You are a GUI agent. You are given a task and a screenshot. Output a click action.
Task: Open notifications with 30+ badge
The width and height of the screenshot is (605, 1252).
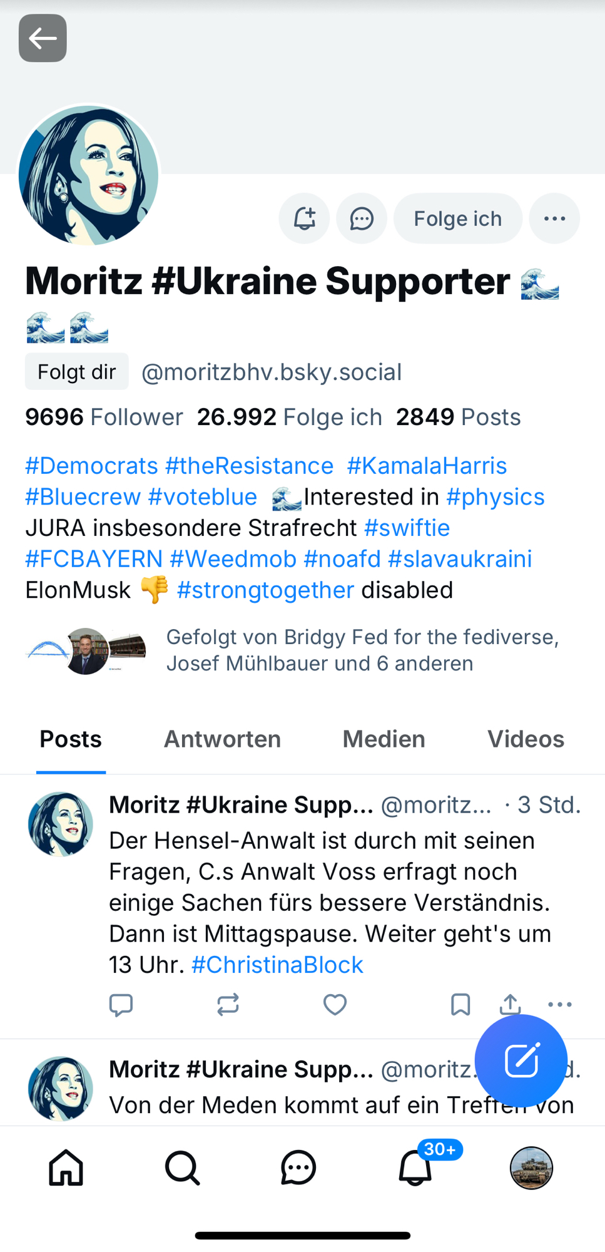pyautogui.click(x=415, y=1168)
